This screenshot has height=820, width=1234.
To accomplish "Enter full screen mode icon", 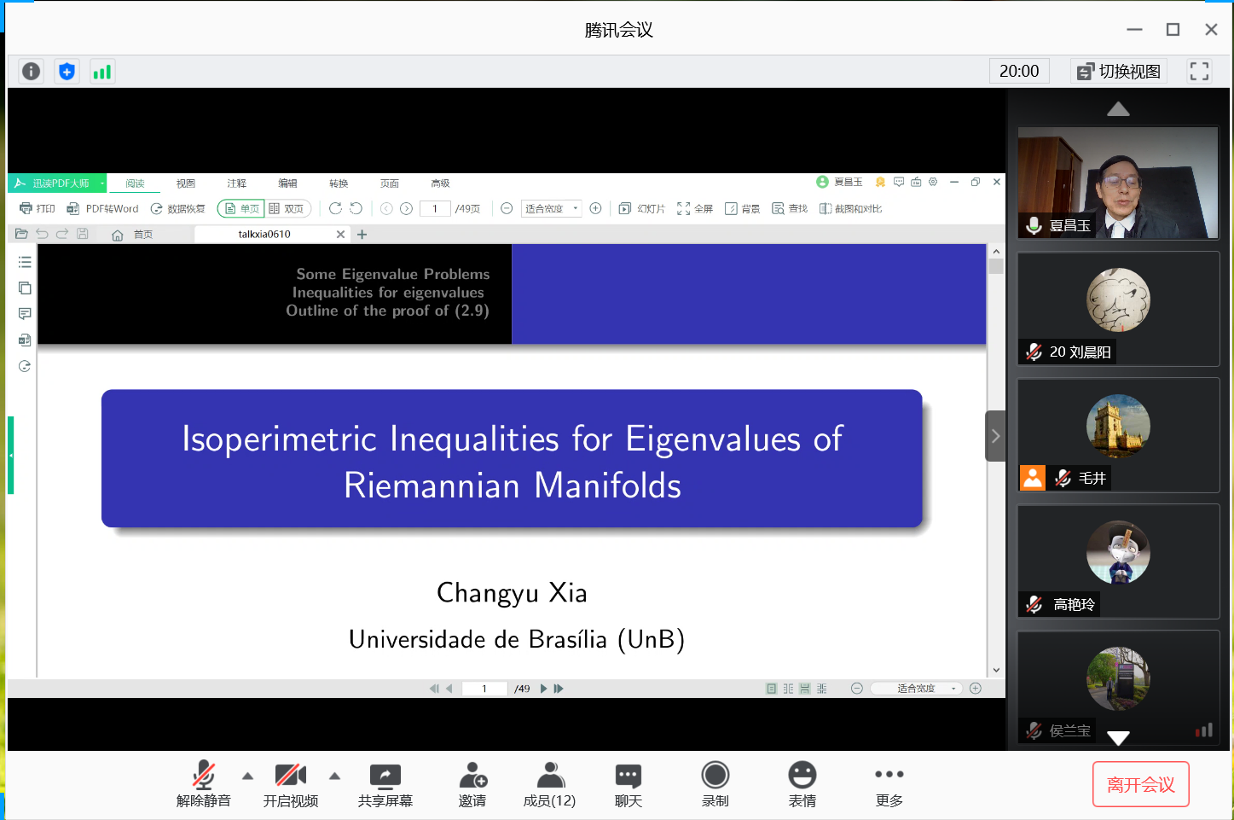I will [1199, 72].
